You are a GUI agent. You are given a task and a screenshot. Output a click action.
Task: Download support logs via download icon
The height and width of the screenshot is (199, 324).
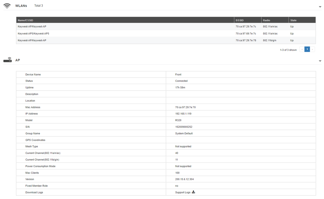[194, 192]
